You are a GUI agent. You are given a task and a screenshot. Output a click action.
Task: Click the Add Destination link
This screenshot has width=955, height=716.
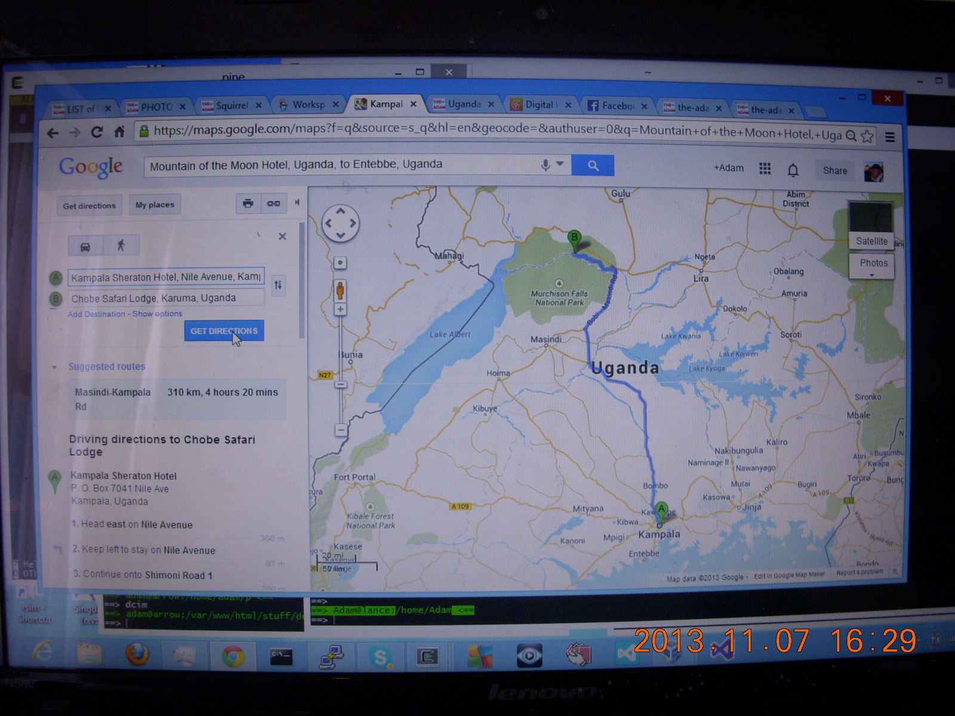pos(96,314)
